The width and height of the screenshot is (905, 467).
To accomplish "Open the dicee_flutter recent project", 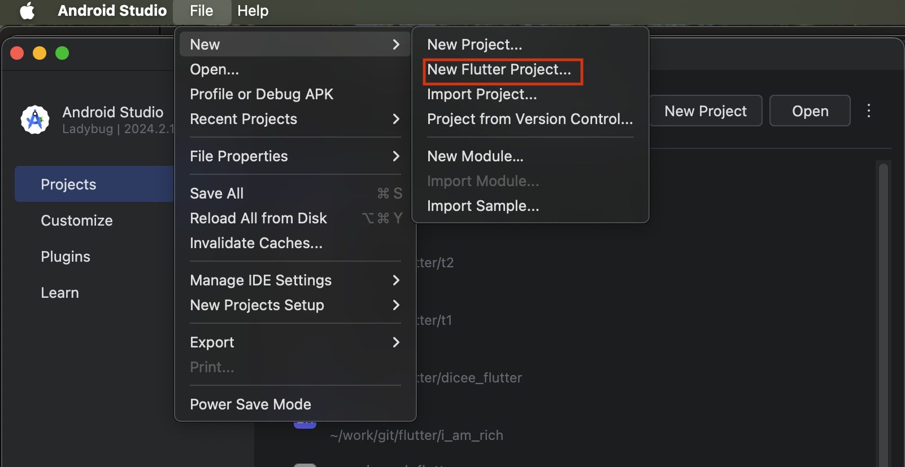I will coord(469,378).
